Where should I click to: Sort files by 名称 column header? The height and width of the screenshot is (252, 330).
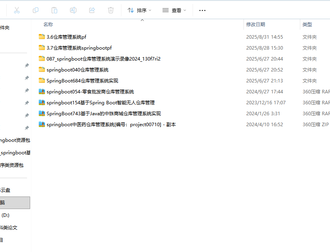point(48,25)
